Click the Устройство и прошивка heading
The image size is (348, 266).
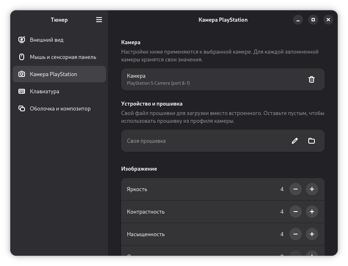pyautogui.click(x=152, y=104)
